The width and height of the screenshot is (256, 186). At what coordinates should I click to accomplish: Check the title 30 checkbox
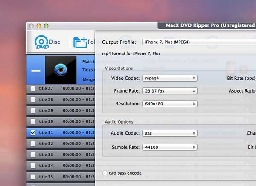[33, 121]
